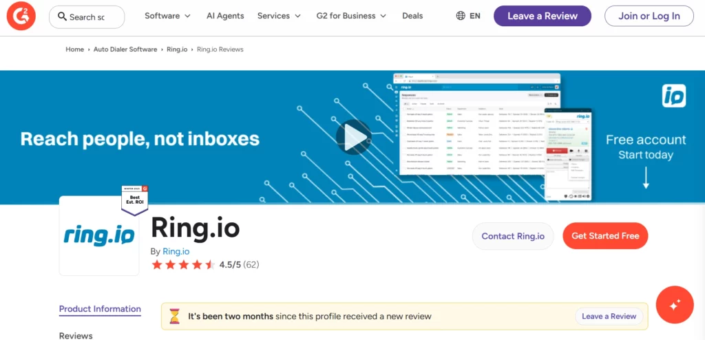Open the sparkle AI assistant floating button
This screenshot has width=705, height=340.
pyautogui.click(x=675, y=305)
